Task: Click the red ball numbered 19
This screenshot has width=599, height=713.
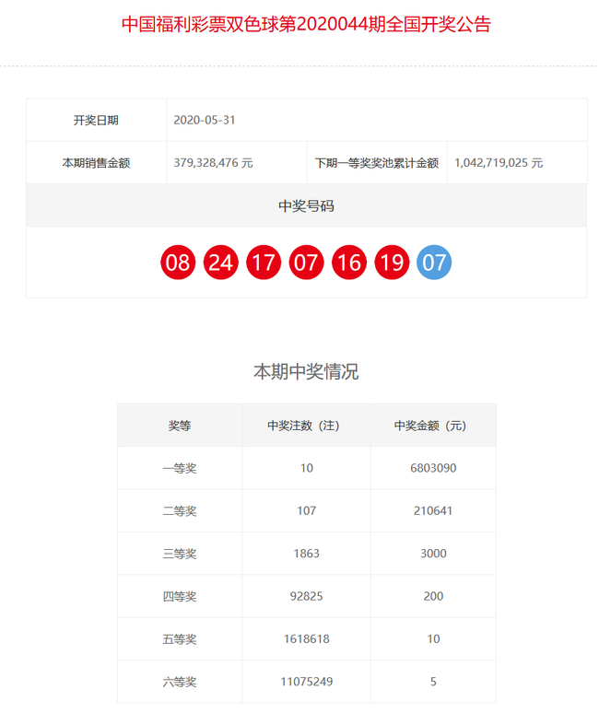Action: click(x=392, y=263)
